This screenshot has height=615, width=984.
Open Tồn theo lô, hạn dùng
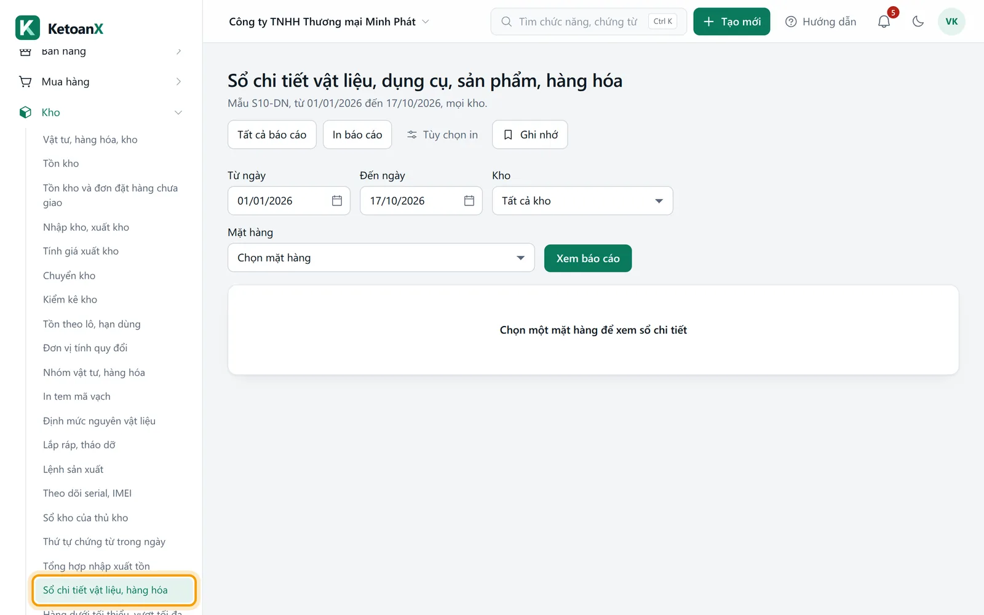click(x=92, y=324)
